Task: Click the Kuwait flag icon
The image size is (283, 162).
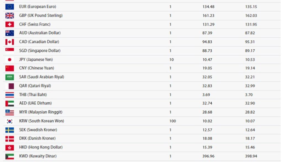Action: 9,156
